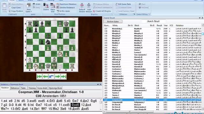Image resolution: width=204 pixels, height=114 pixels.
Task: Jump to the end of the game
Action: point(63,77)
